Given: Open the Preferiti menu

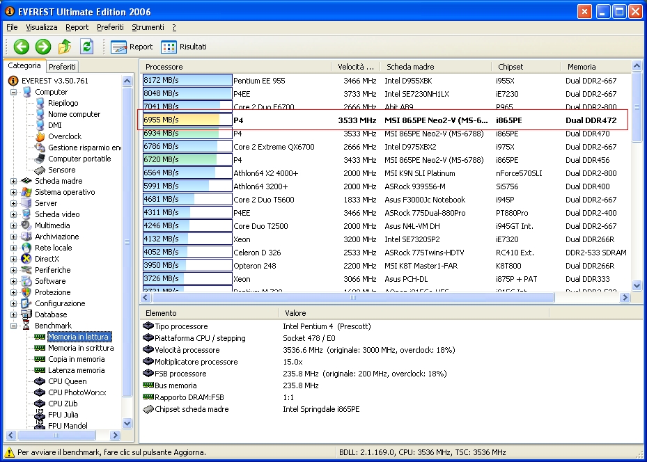Looking at the screenshot, I should point(110,27).
